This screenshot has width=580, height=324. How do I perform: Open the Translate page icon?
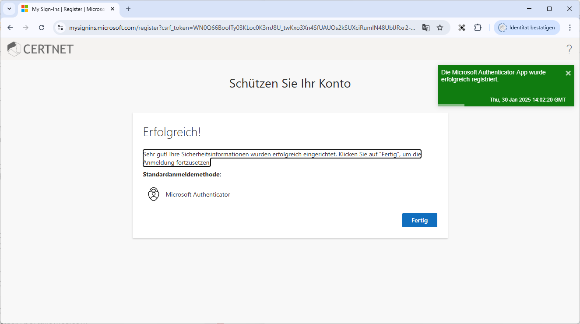[425, 28]
